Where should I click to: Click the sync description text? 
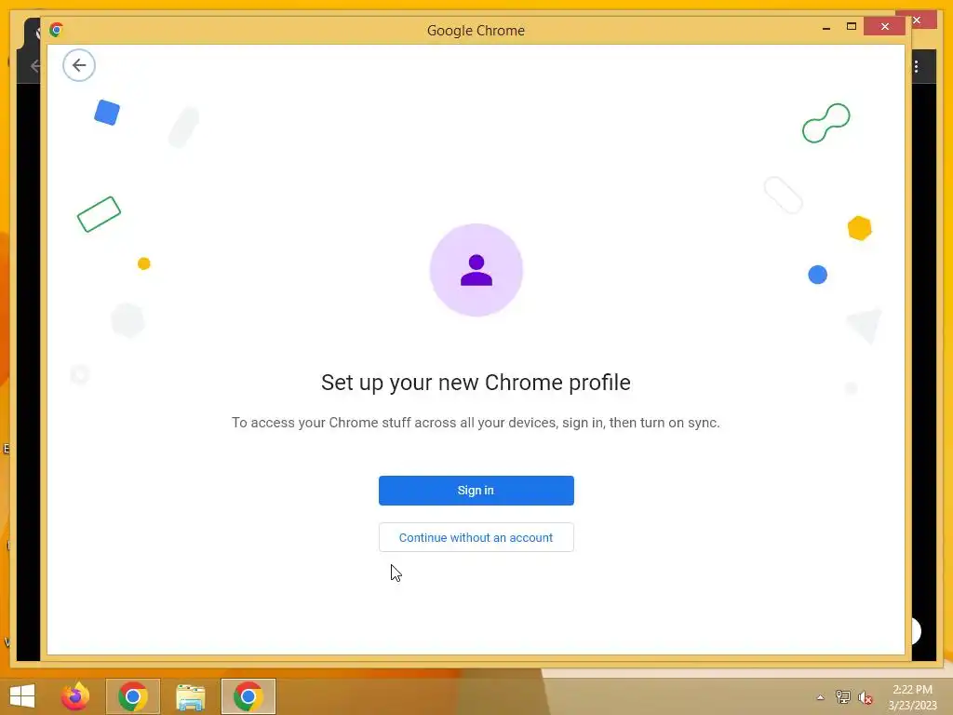(x=476, y=423)
